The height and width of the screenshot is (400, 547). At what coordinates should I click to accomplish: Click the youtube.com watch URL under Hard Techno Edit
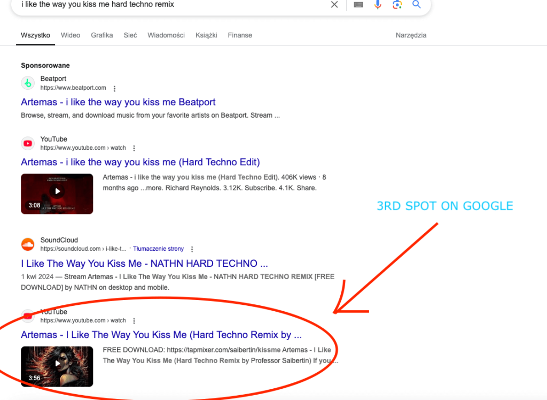click(83, 148)
